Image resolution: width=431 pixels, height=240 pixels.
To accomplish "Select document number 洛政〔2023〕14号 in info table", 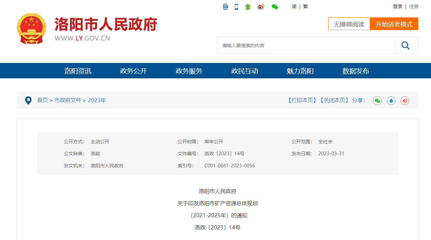I will [x=224, y=154].
